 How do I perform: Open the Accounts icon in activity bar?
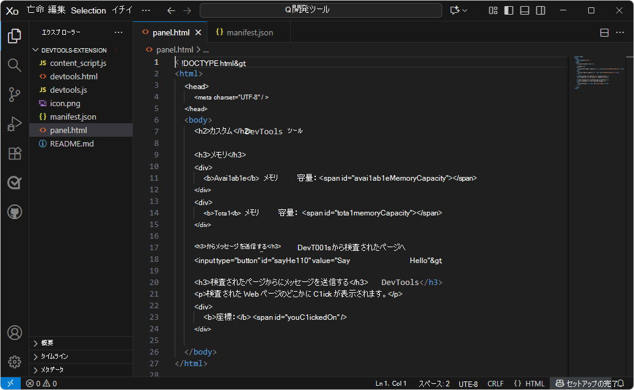(x=15, y=333)
